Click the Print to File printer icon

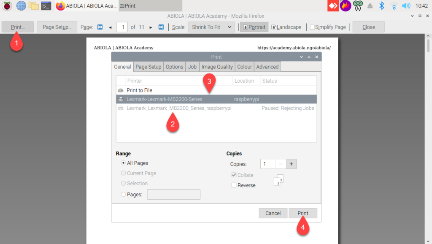click(121, 90)
